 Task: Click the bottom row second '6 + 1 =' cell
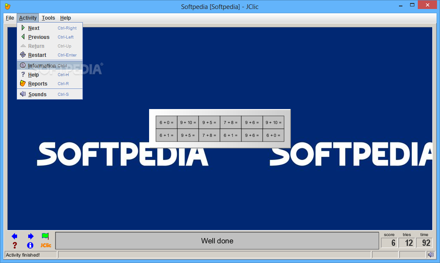231,135
